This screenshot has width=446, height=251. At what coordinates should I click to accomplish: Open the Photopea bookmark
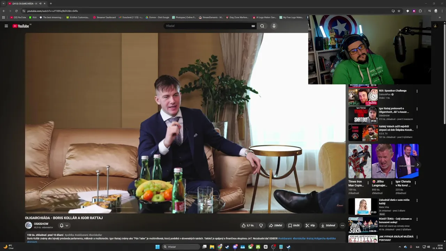[184, 17]
